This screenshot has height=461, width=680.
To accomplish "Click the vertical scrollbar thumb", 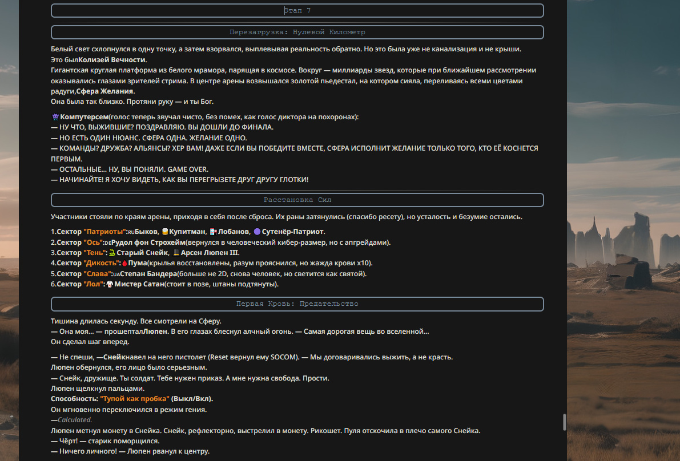I will tap(564, 422).
